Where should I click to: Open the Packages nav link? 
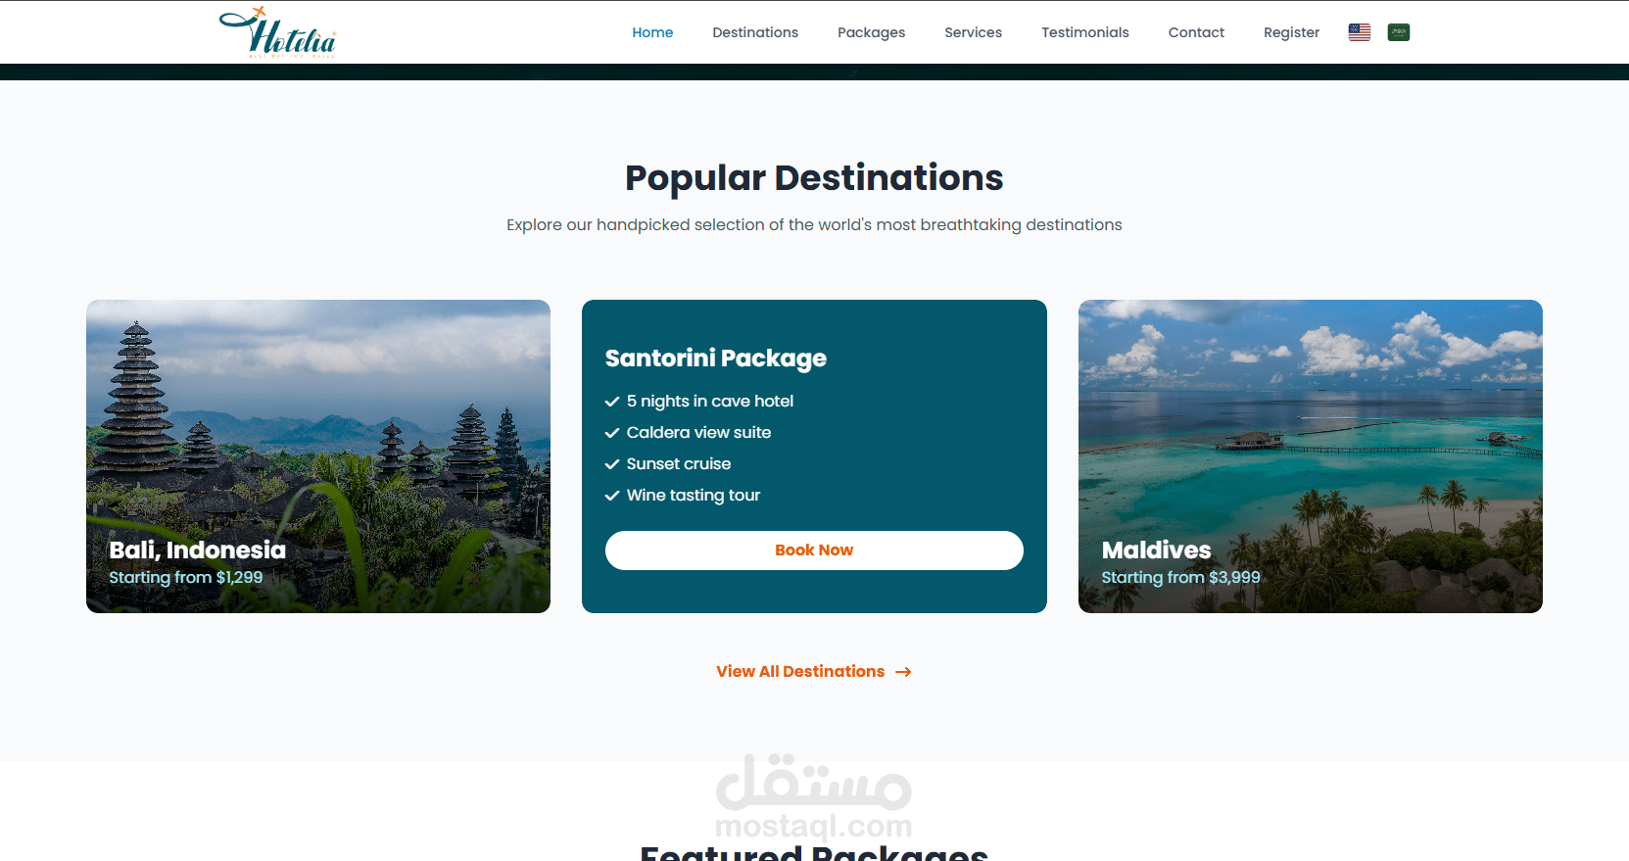click(871, 32)
